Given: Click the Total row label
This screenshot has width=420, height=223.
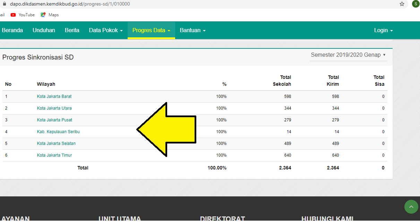Looking at the screenshot, I should tap(83, 168).
